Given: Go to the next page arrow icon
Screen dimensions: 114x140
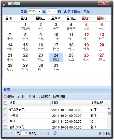Looking at the screenshot, I should click(41, 133).
